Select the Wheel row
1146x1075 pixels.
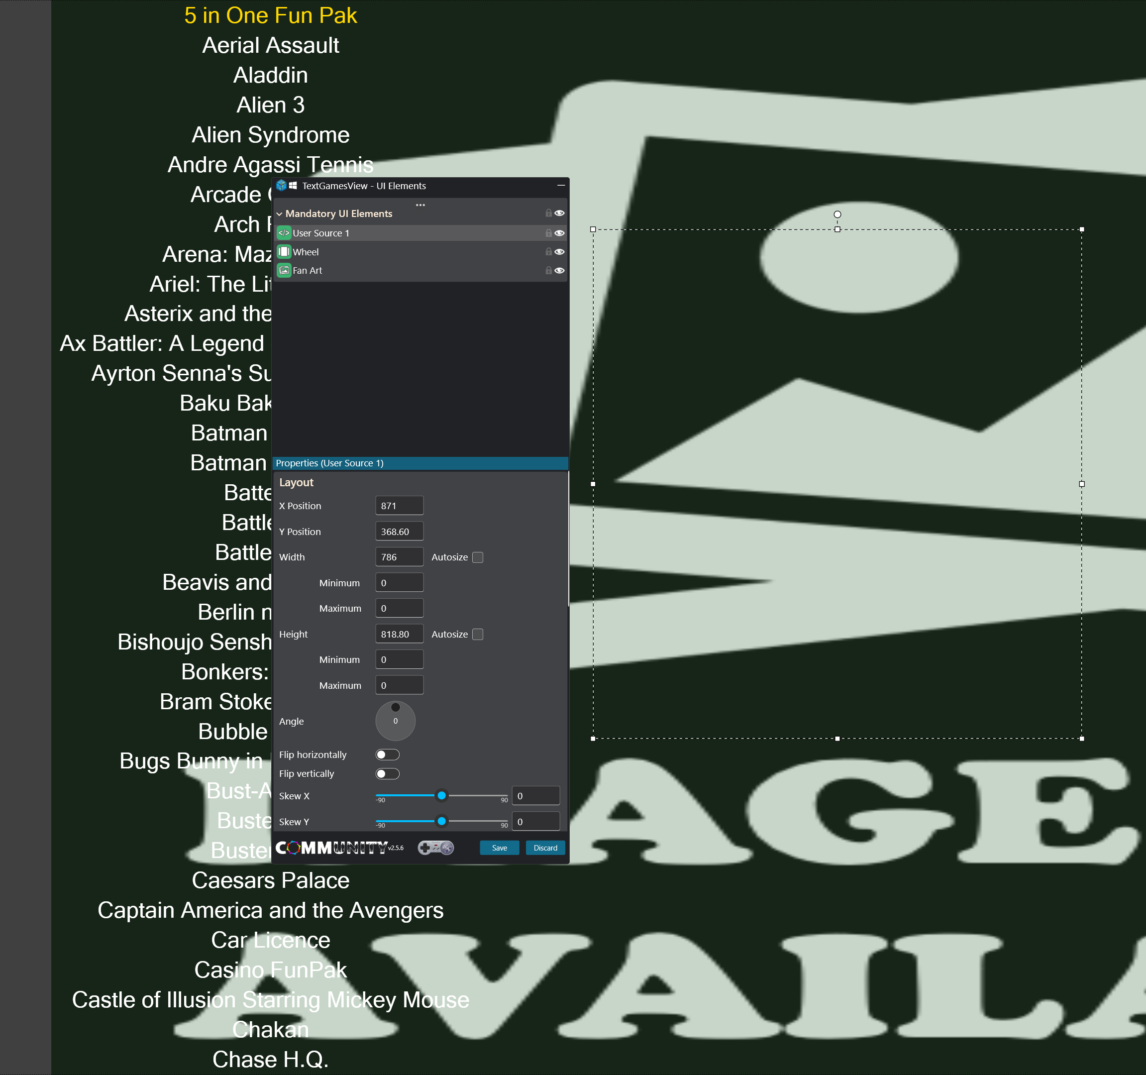[419, 252]
